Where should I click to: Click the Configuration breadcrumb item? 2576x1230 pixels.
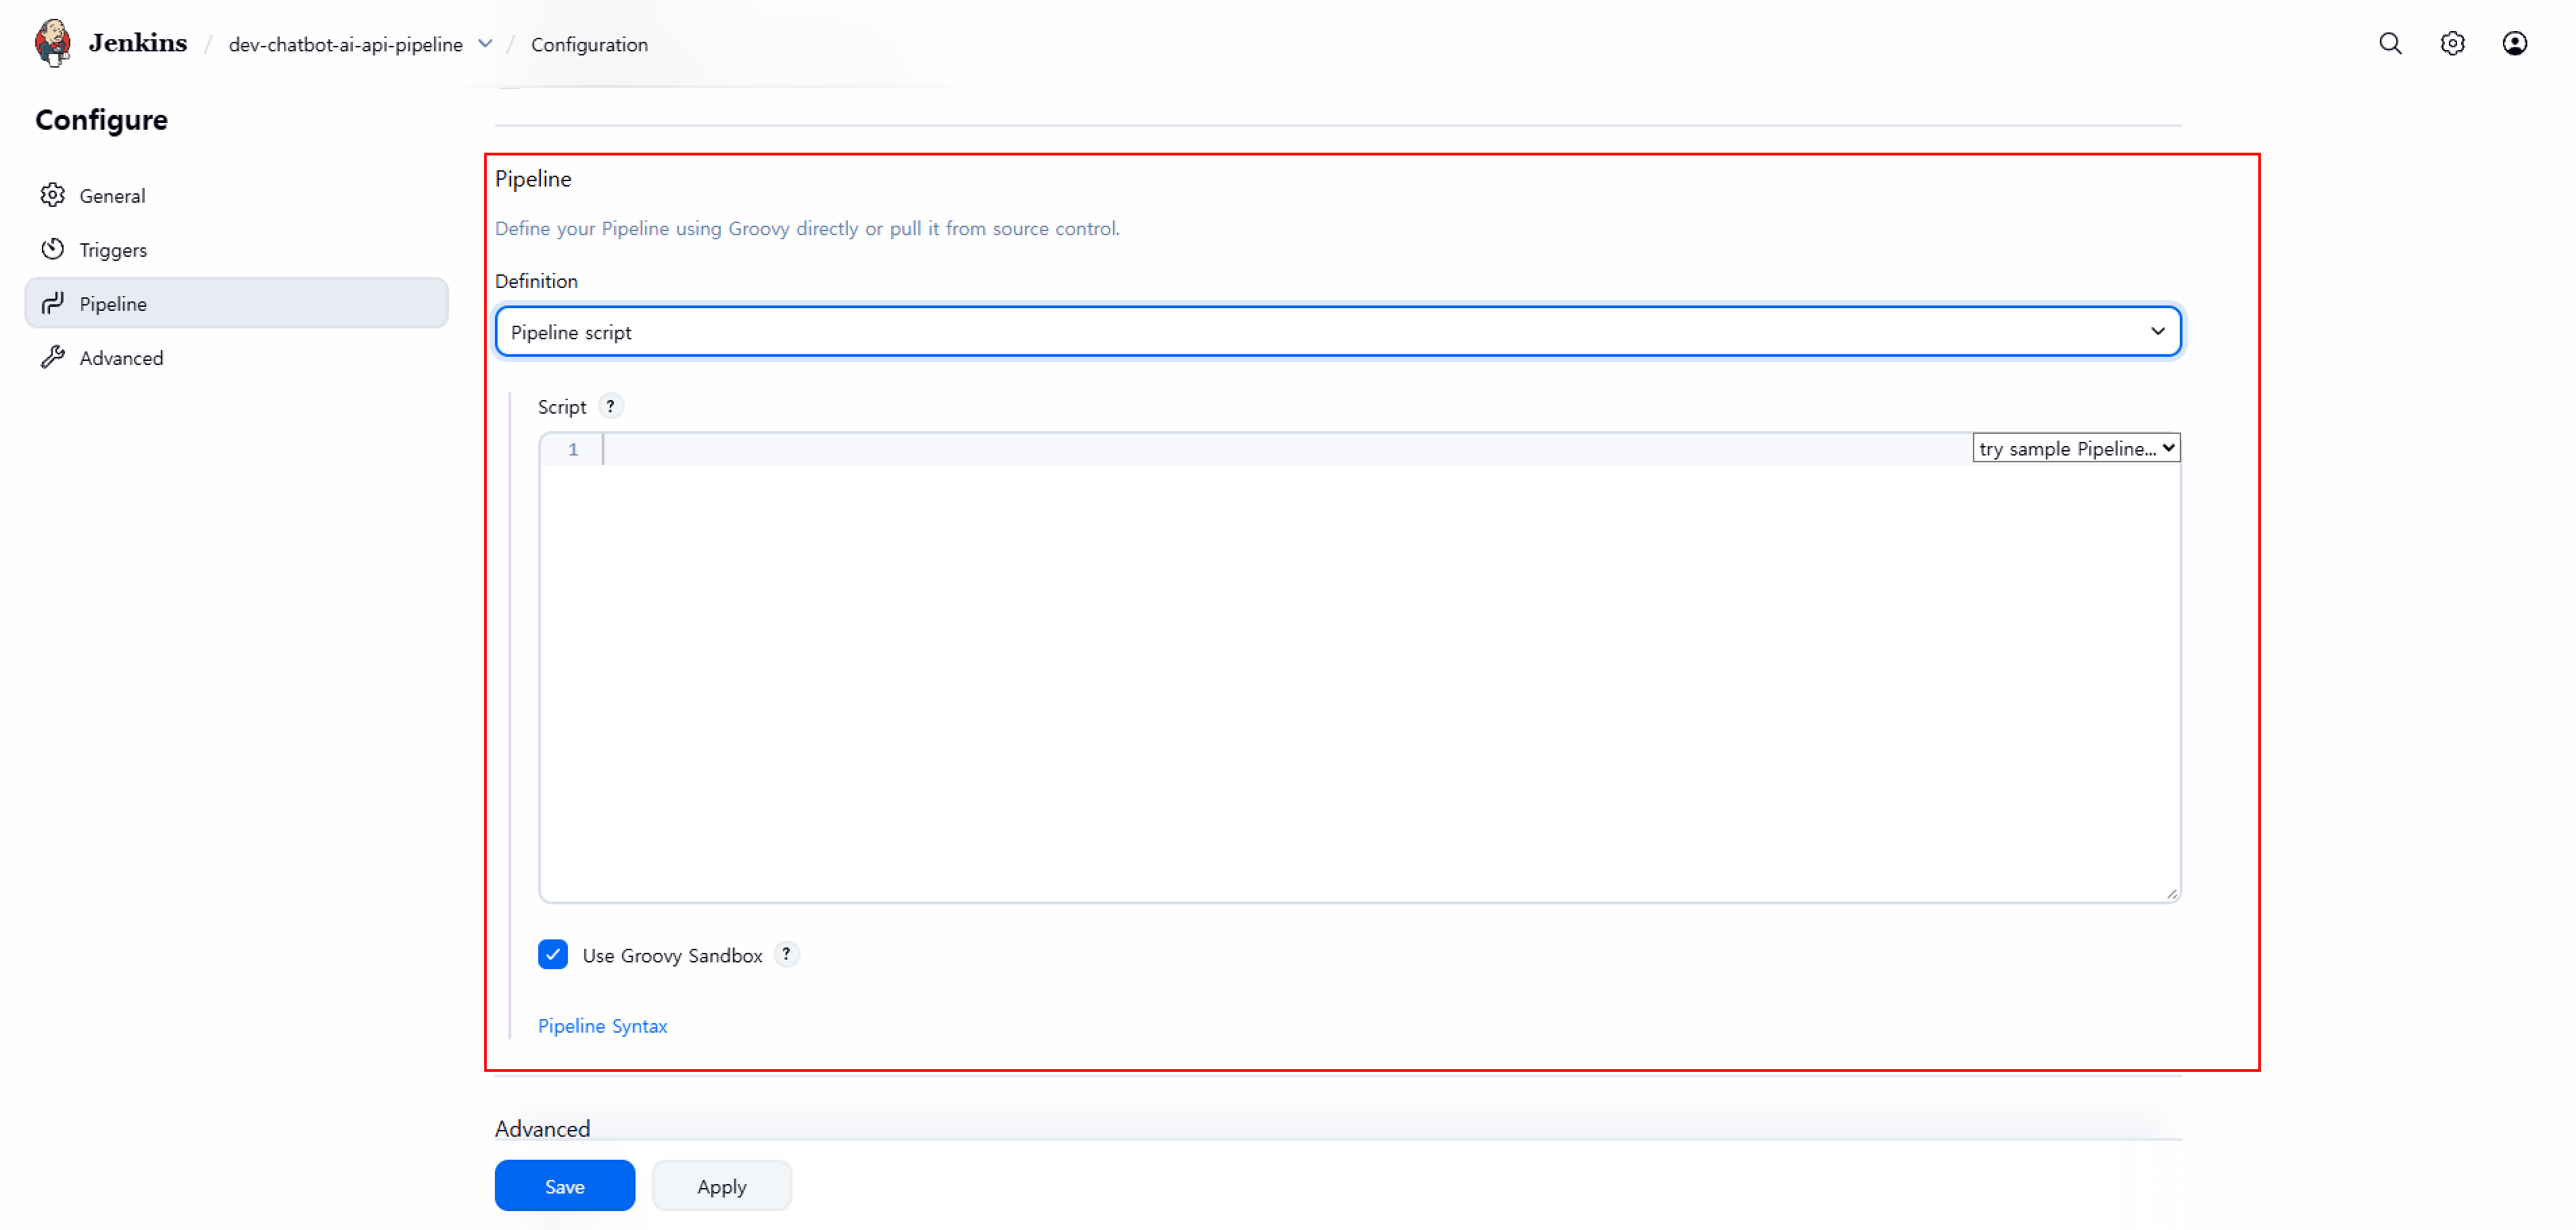tap(589, 44)
